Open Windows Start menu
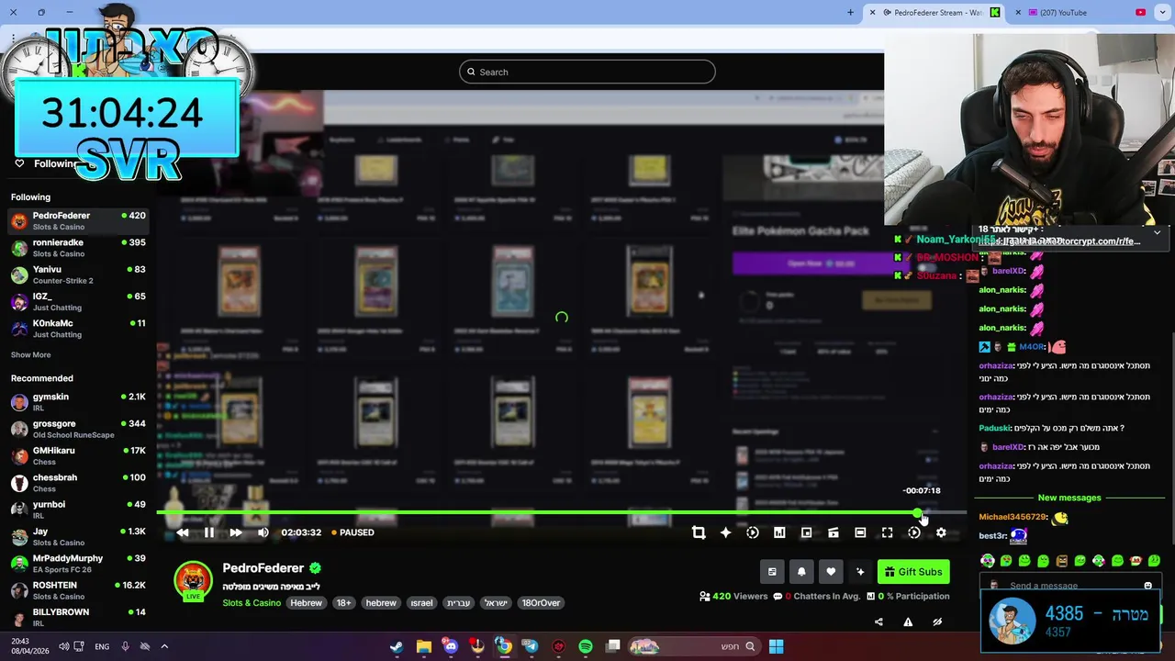Screen dimensions: 1175x661 (776, 646)
